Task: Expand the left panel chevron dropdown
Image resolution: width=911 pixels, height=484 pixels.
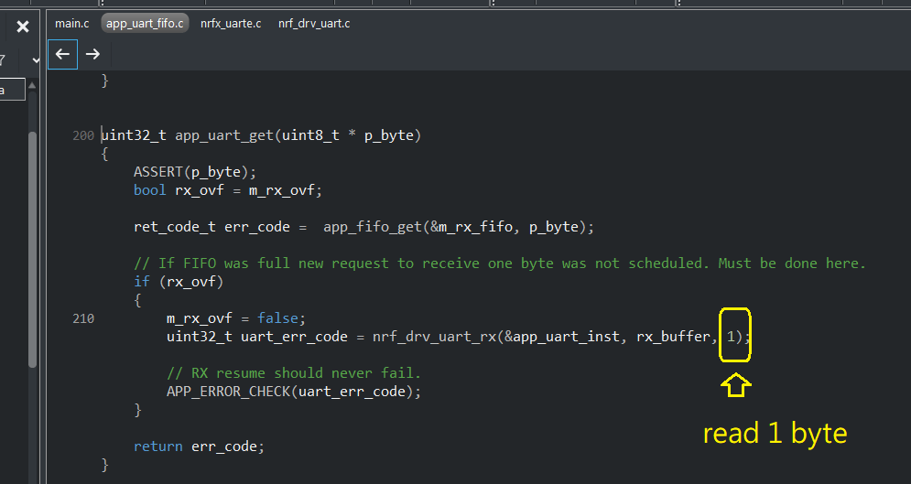Action: pos(36,60)
